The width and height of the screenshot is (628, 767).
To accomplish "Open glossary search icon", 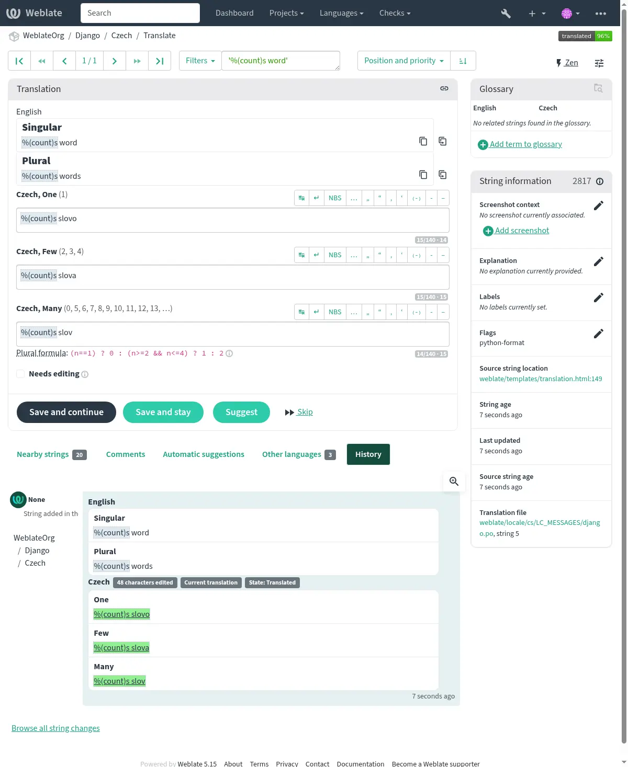I will tap(598, 88).
